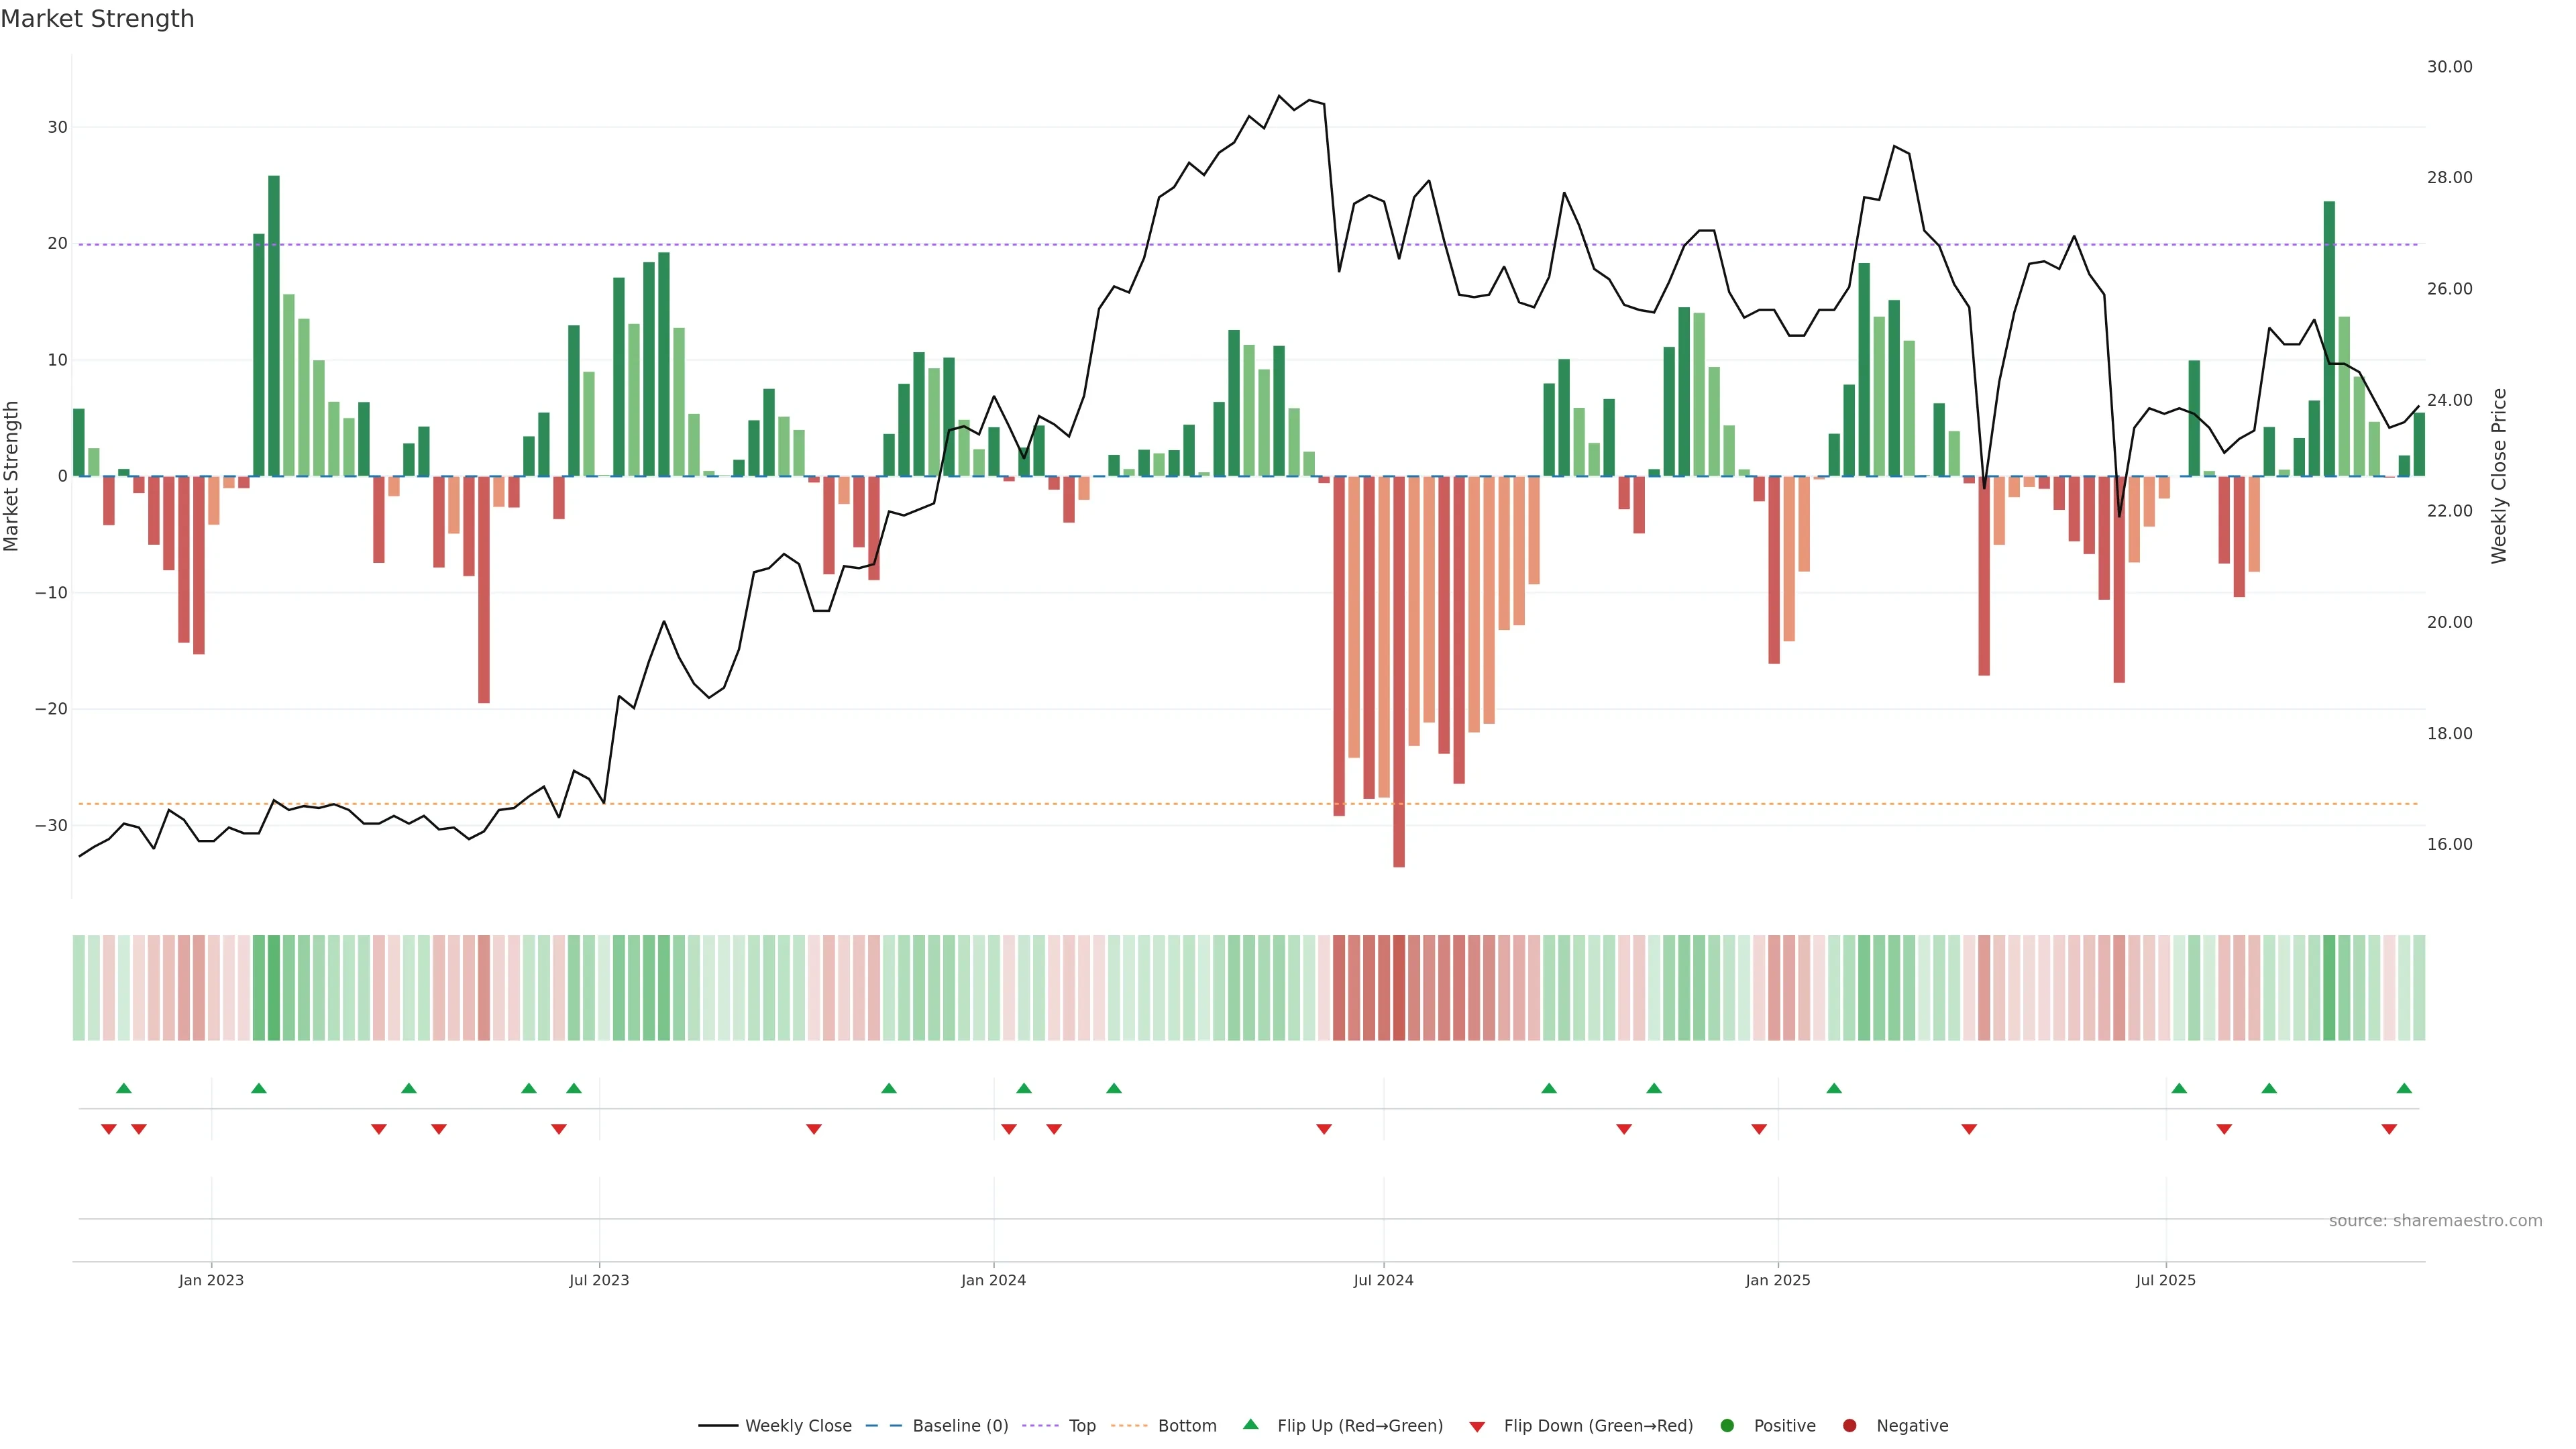Image resolution: width=2576 pixels, height=1449 pixels.
Task: Click the green Positive legend circle
Action: click(1727, 1425)
